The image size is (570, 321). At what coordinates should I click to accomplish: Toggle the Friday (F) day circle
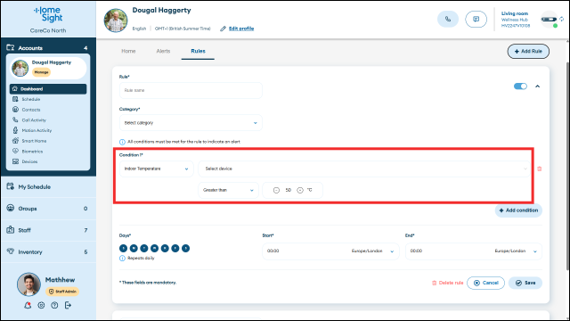coord(175,248)
